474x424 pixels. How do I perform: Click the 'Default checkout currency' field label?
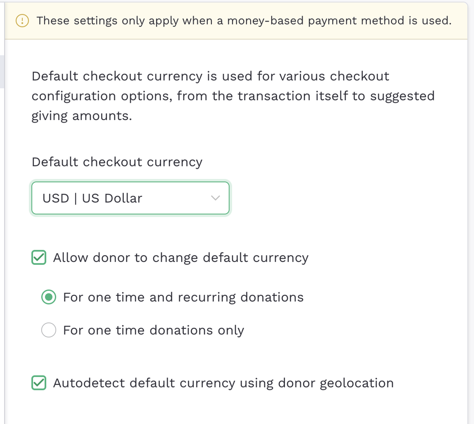pos(117,162)
